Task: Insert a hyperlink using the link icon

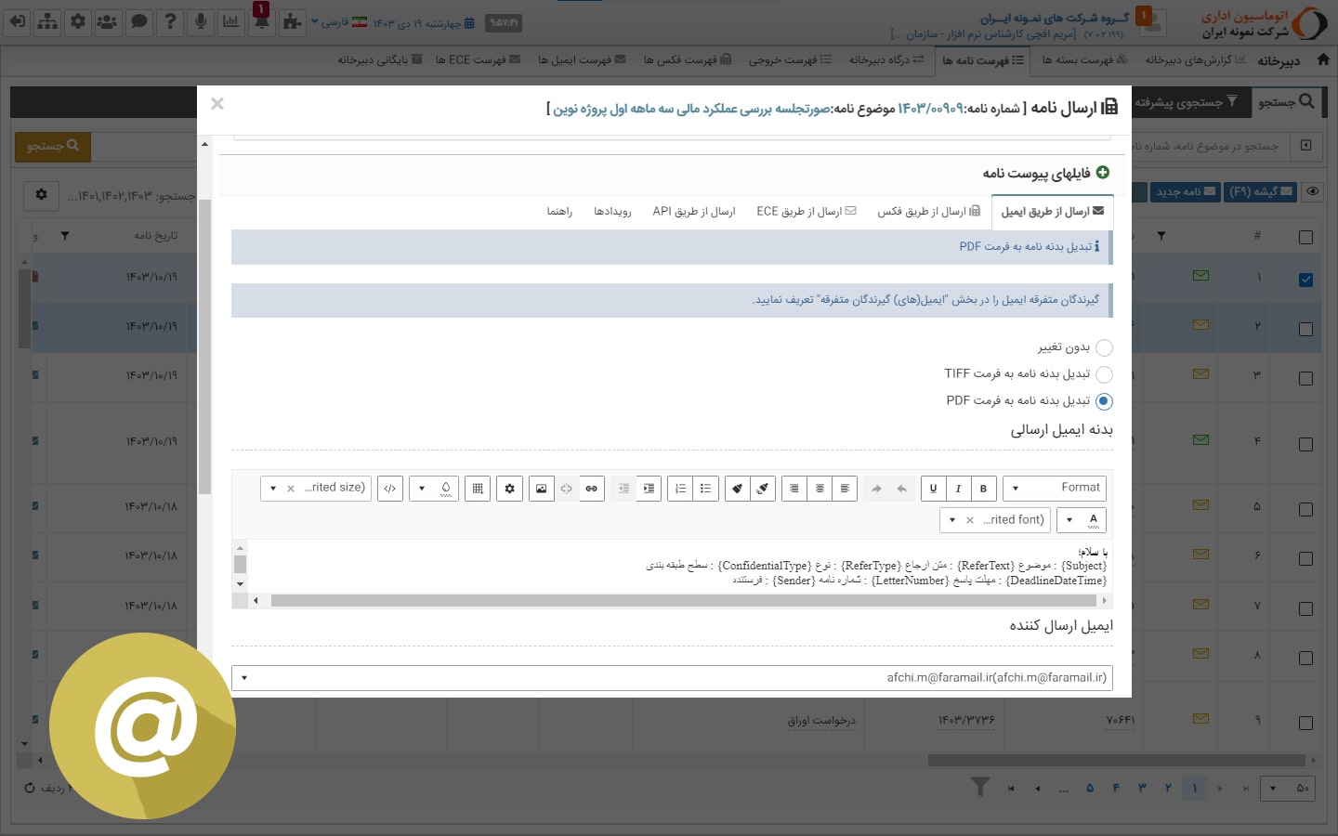Action: click(x=591, y=489)
